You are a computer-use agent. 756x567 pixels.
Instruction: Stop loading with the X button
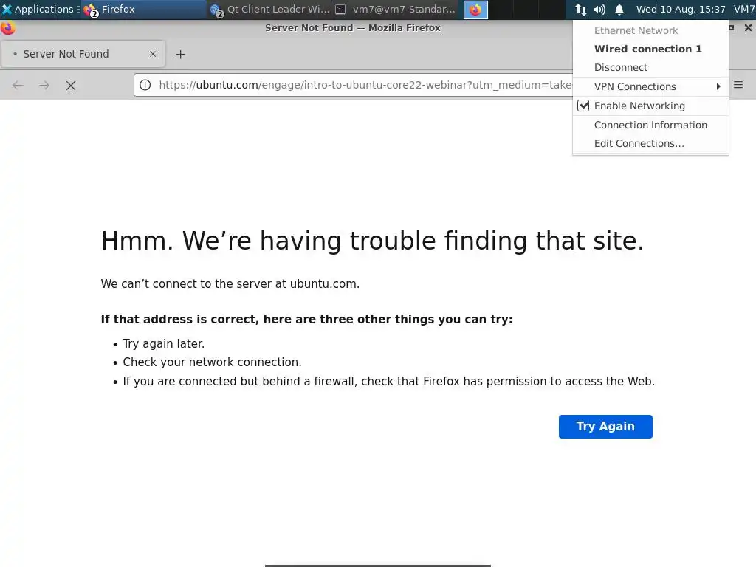tap(71, 86)
